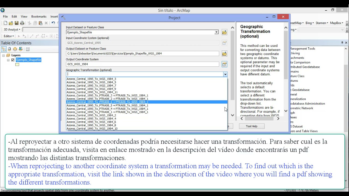Click the Project parameters vertical scrollbar
349x196 pixels.
[x=232, y=65]
